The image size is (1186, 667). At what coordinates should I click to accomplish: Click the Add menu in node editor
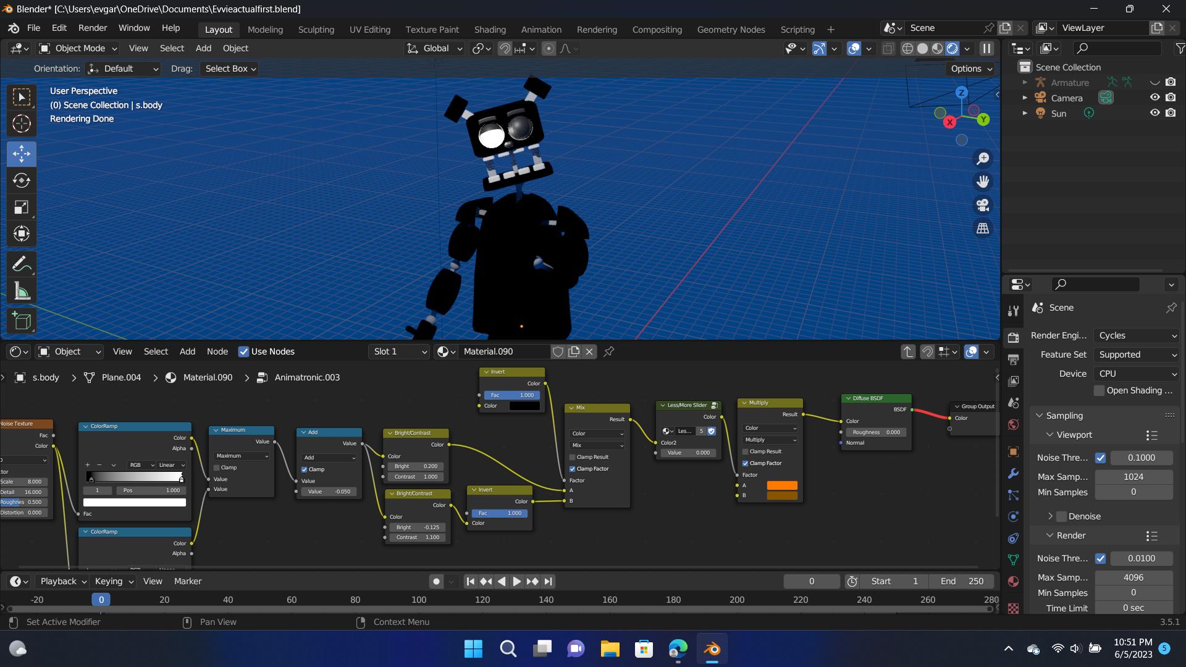[x=186, y=351]
